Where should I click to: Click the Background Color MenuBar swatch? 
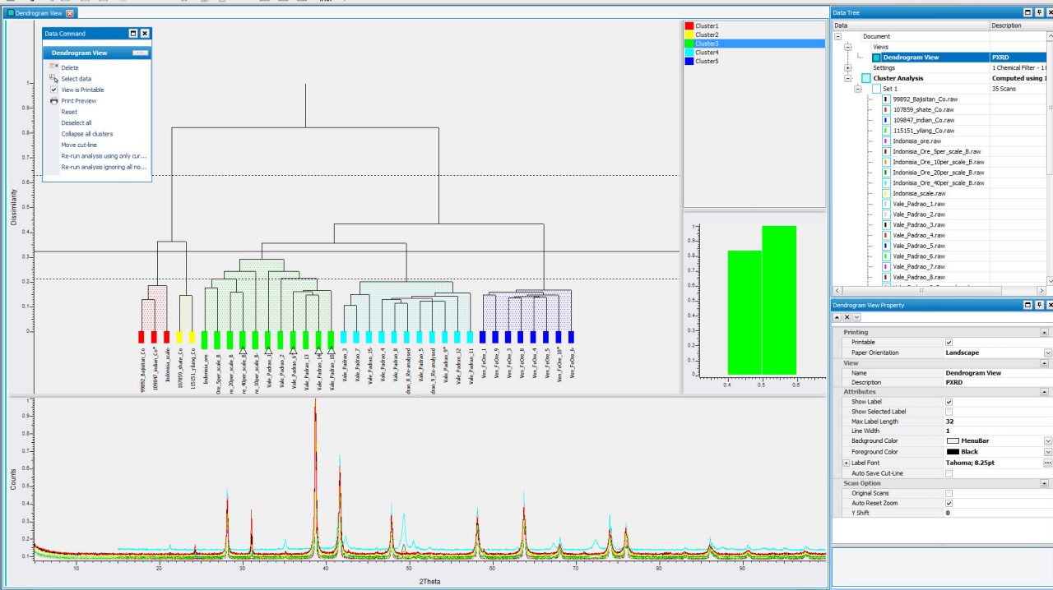point(953,441)
